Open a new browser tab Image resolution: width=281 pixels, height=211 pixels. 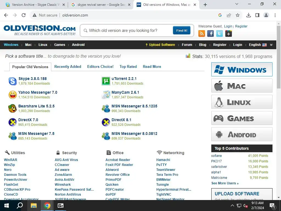coord(205,5)
